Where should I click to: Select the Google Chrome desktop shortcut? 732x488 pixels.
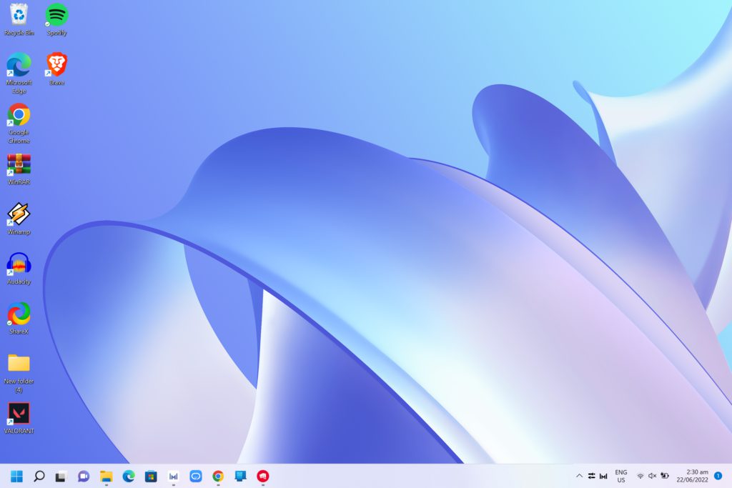[x=19, y=124]
